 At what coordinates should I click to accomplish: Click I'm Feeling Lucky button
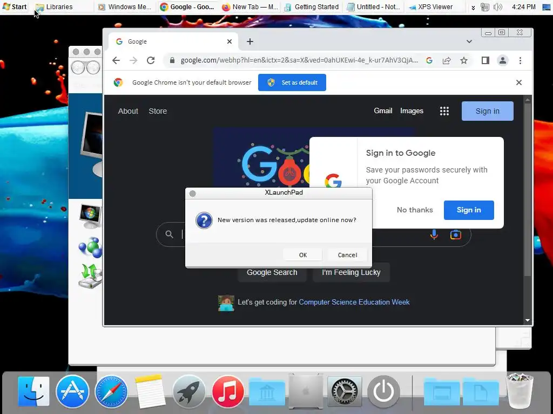(351, 272)
